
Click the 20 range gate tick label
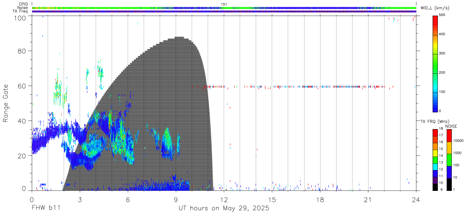pyautogui.click(x=22, y=155)
